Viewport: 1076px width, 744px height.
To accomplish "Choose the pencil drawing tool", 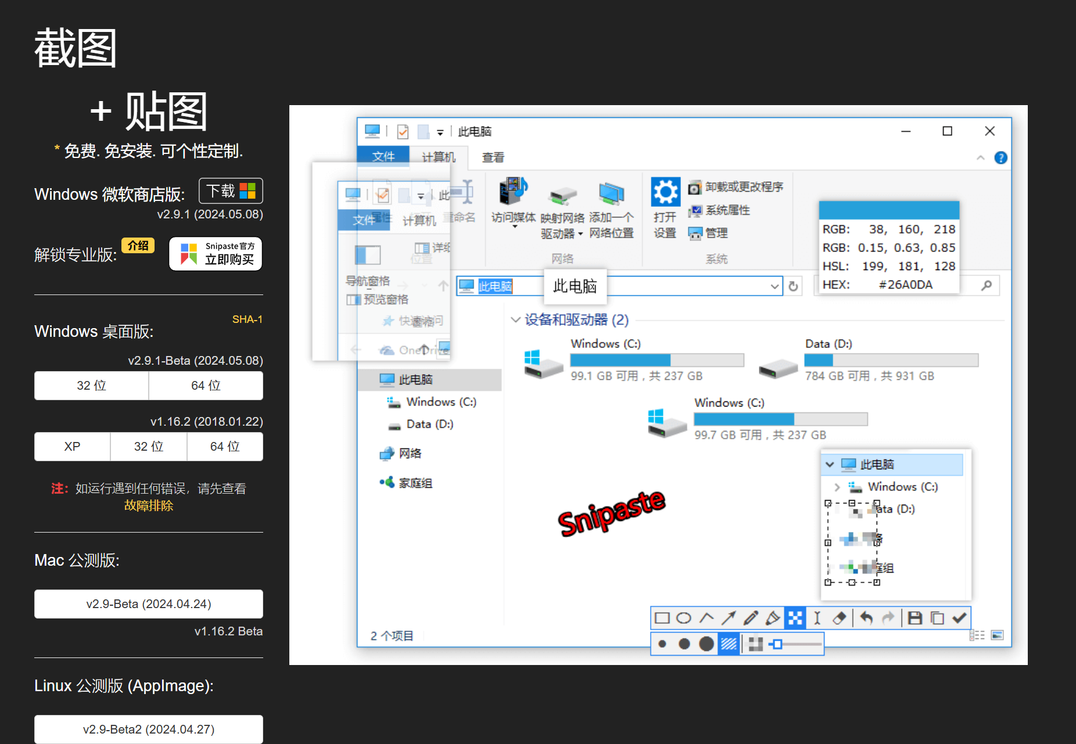I will point(751,618).
